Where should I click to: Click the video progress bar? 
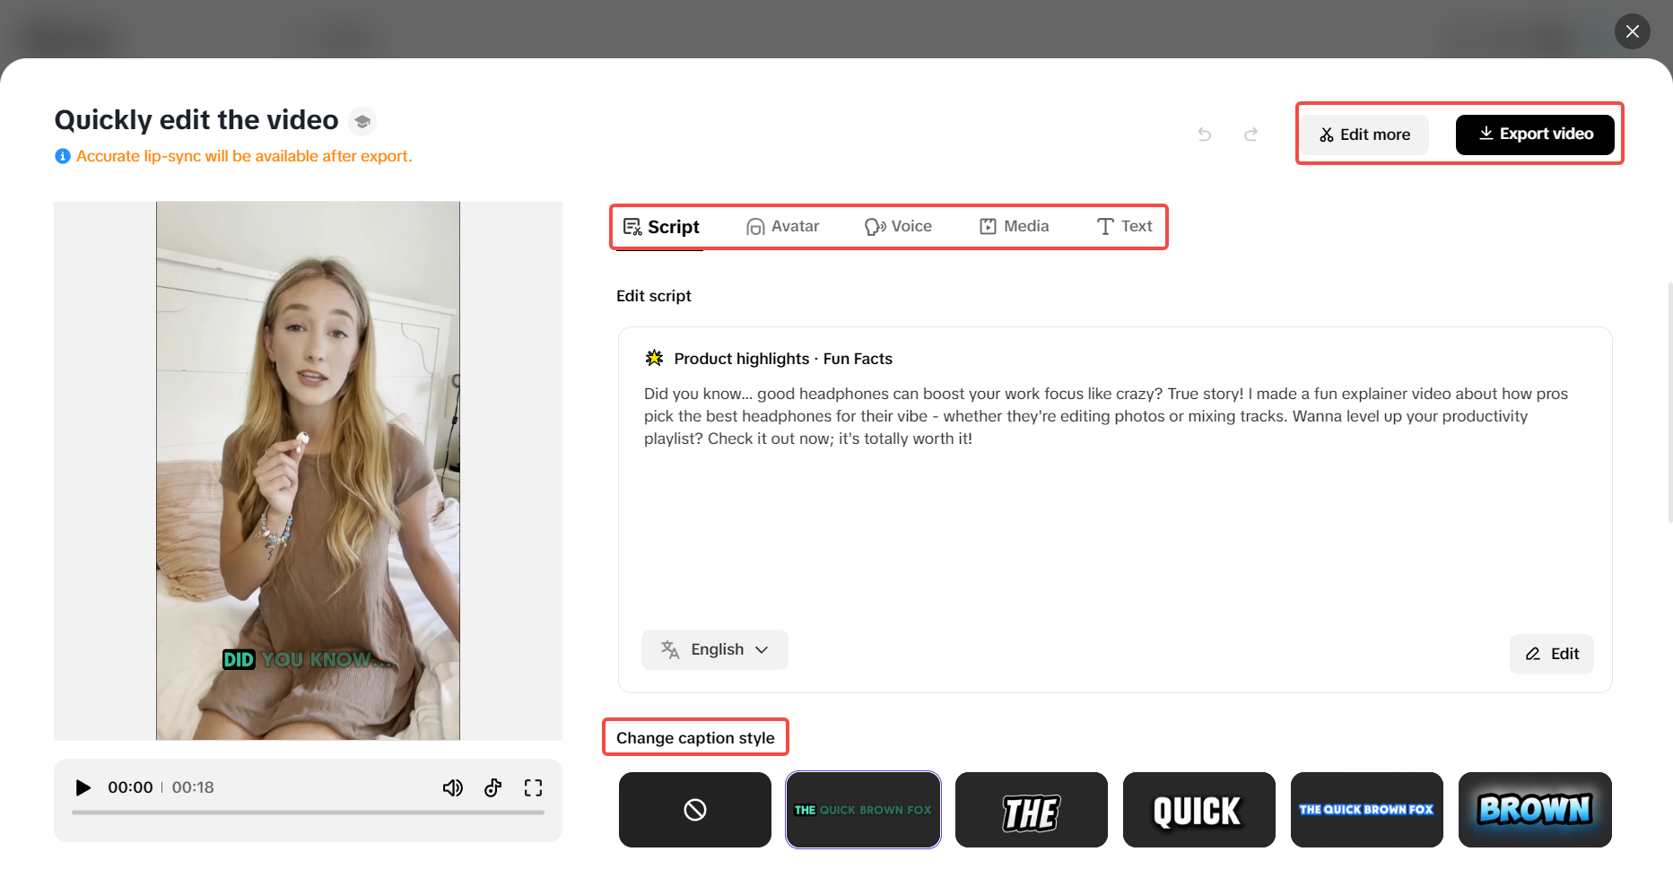pyautogui.click(x=308, y=813)
